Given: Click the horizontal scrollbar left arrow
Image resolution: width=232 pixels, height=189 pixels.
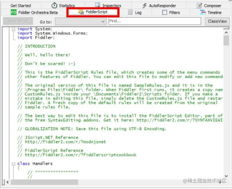Looking at the screenshot, I should [7, 182].
